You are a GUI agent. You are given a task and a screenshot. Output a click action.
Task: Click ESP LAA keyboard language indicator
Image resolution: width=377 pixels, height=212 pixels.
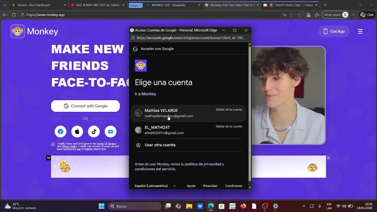329,206
